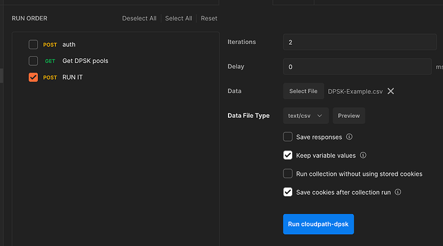Disable Keep variable values checkbox
The width and height of the screenshot is (443, 246).
tap(288, 155)
